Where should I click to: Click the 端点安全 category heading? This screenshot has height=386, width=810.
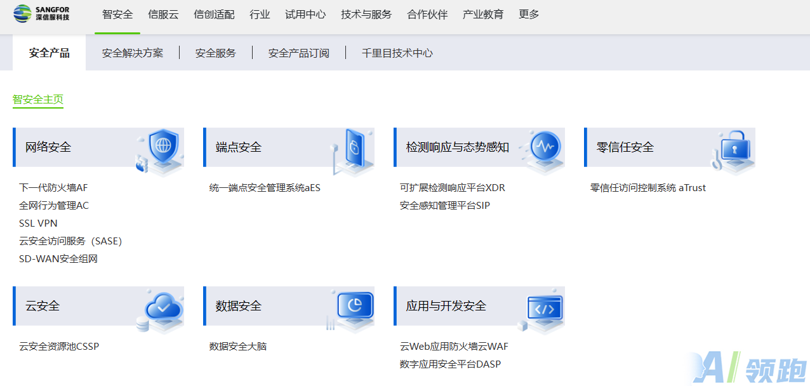pos(239,147)
